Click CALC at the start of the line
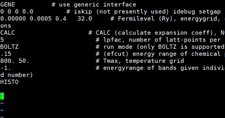The height and width of the screenshot is (118, 225). pos(8,33)
